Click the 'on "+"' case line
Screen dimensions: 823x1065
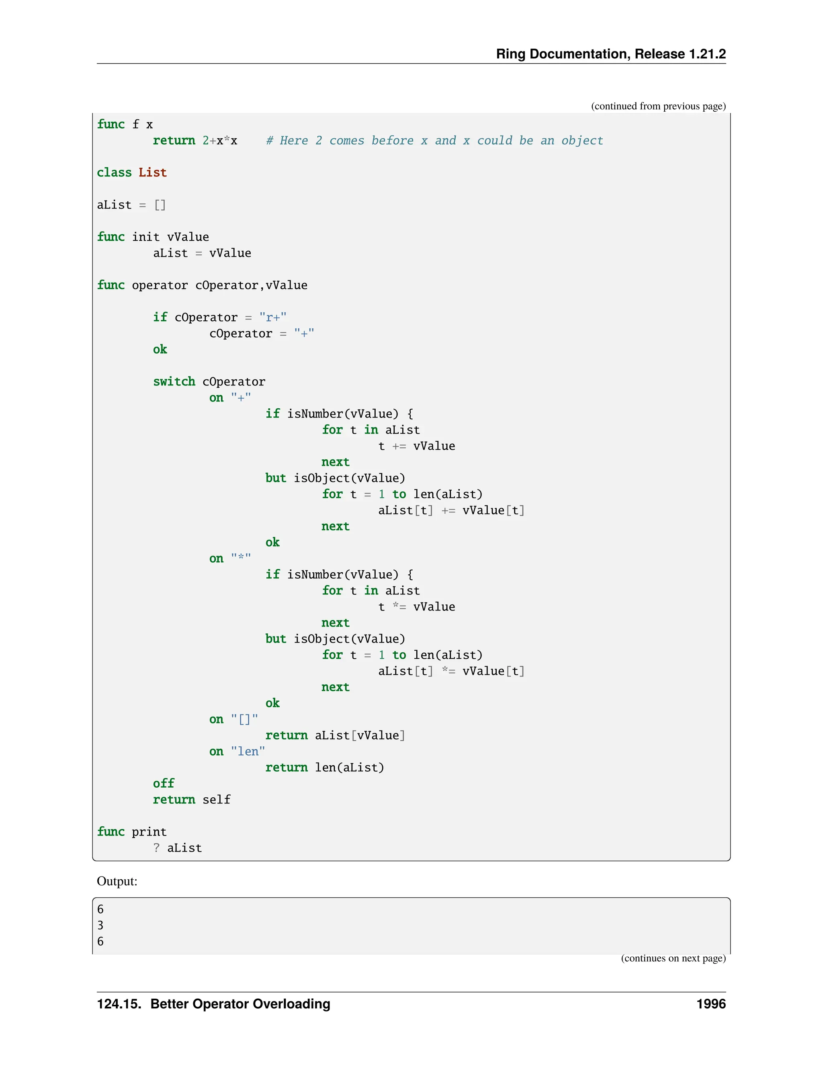click(229, 397)
